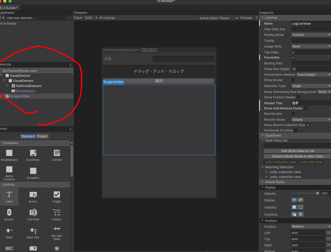Viewport: 331px width, 252px height.
Task: Click Add Style Class to List
Action: point(298,151)
